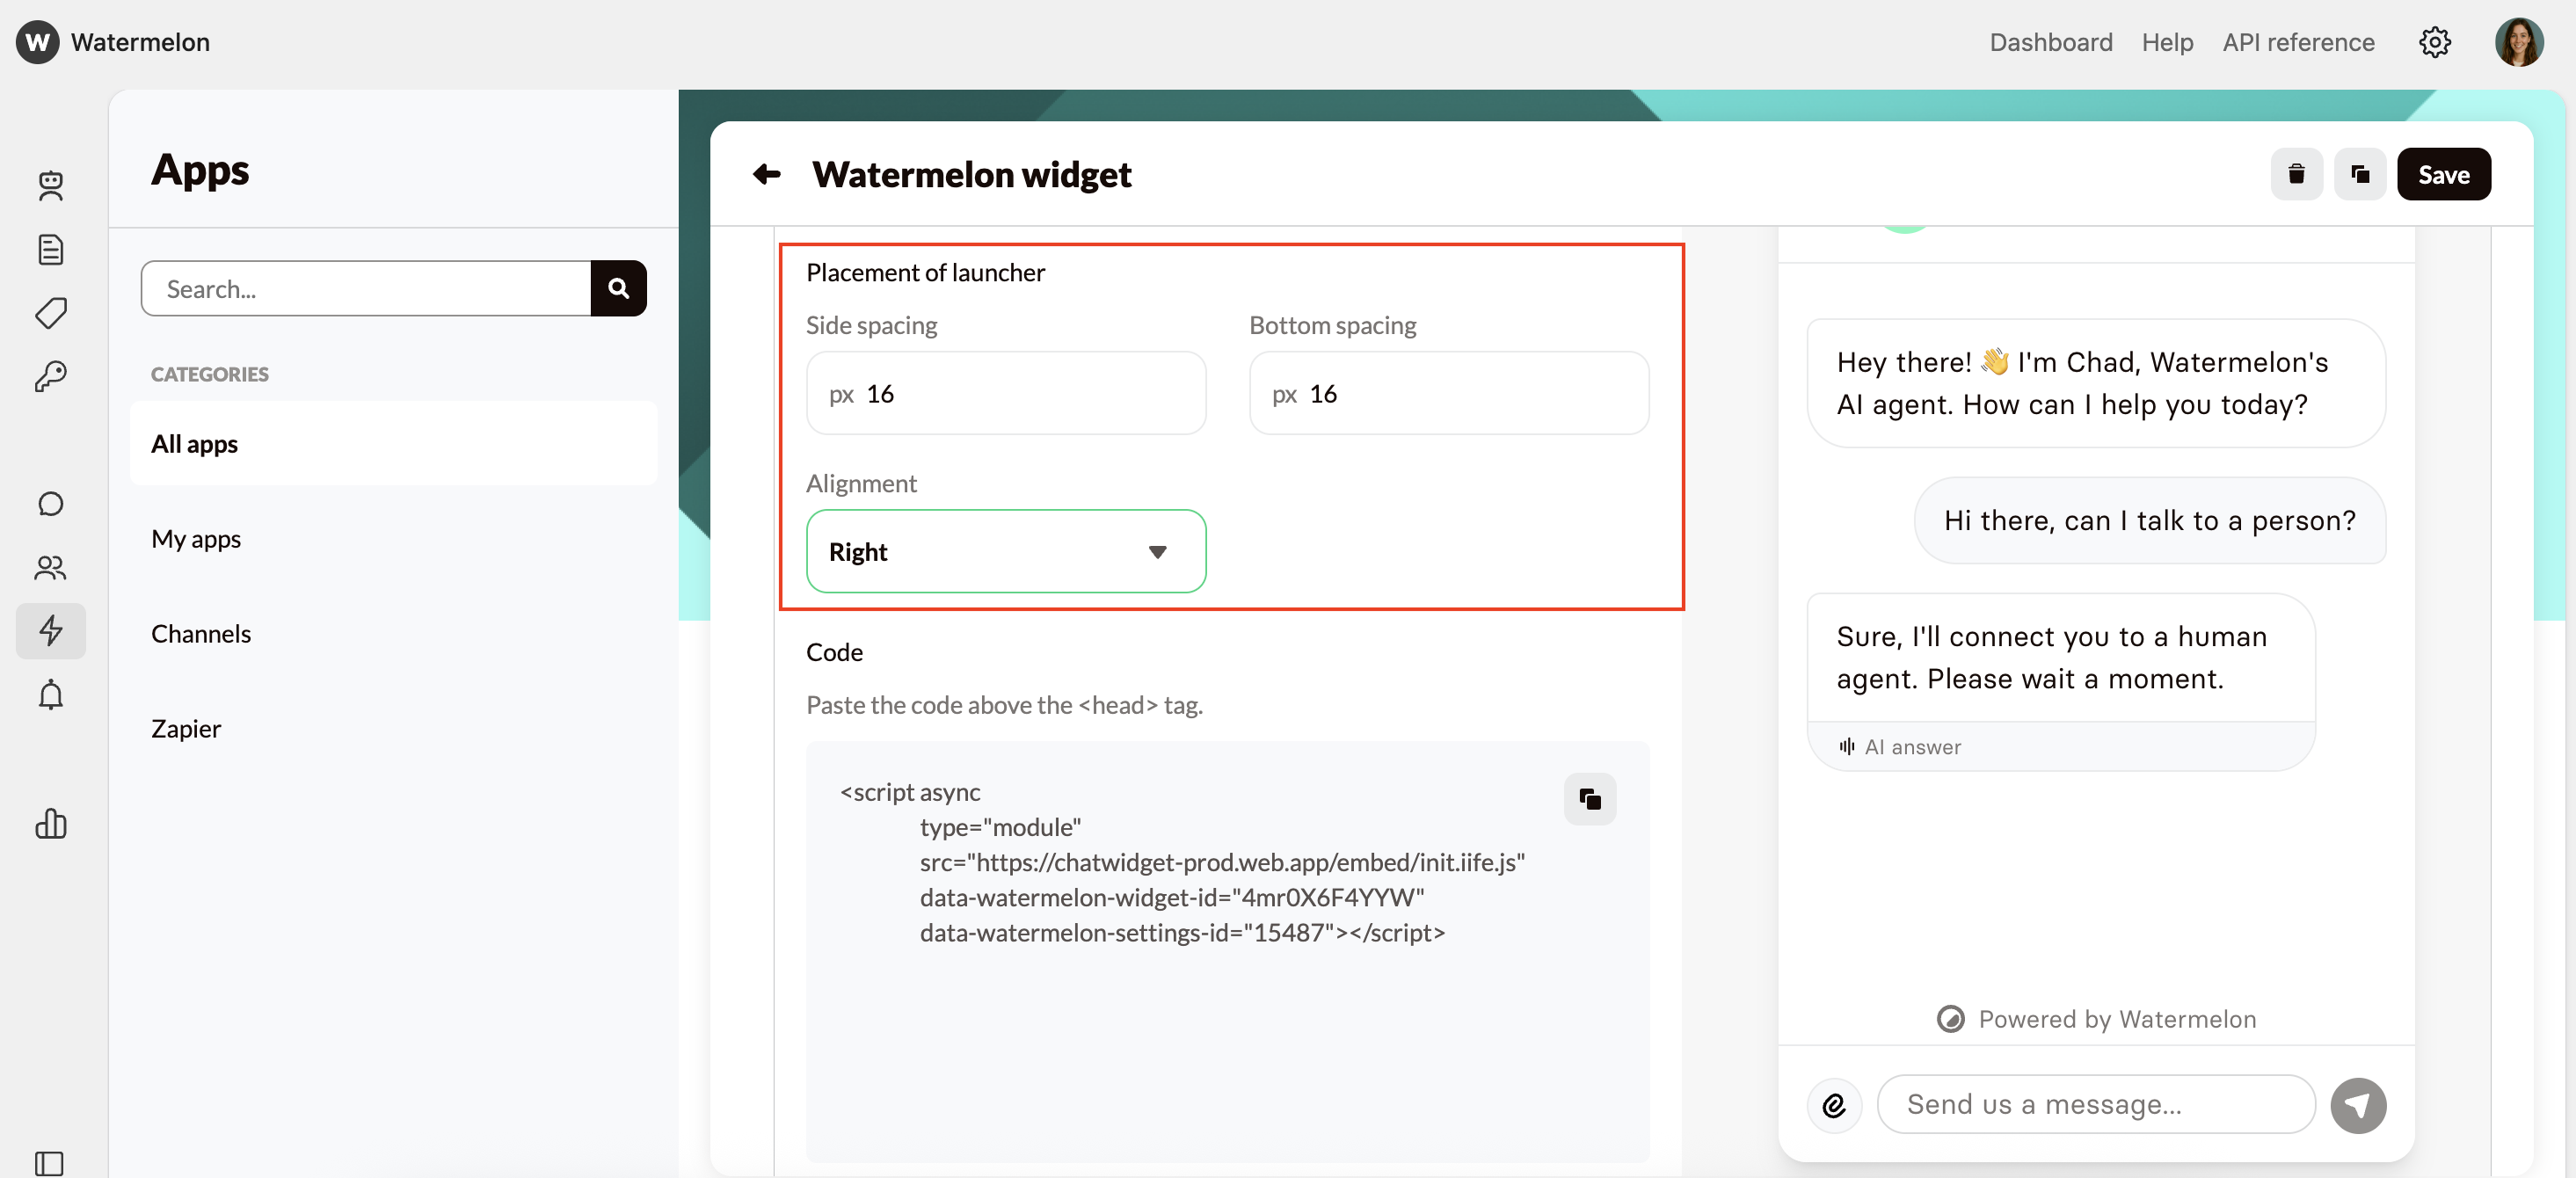
Task: Select the team members icon
Action: coord(51,568)
